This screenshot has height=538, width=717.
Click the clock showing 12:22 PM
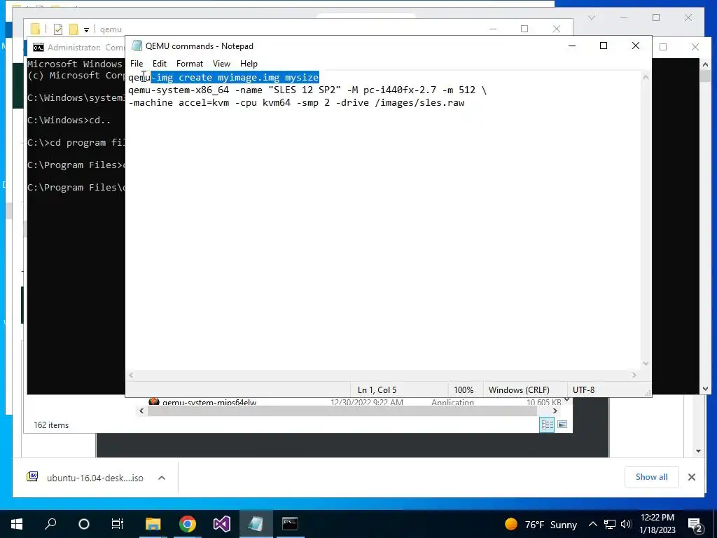point(657,518)
